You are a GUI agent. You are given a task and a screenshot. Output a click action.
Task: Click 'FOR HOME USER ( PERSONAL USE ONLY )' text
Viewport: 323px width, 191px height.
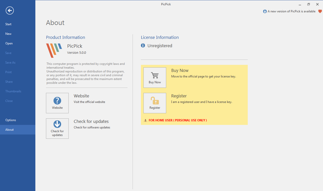(178, 120)
